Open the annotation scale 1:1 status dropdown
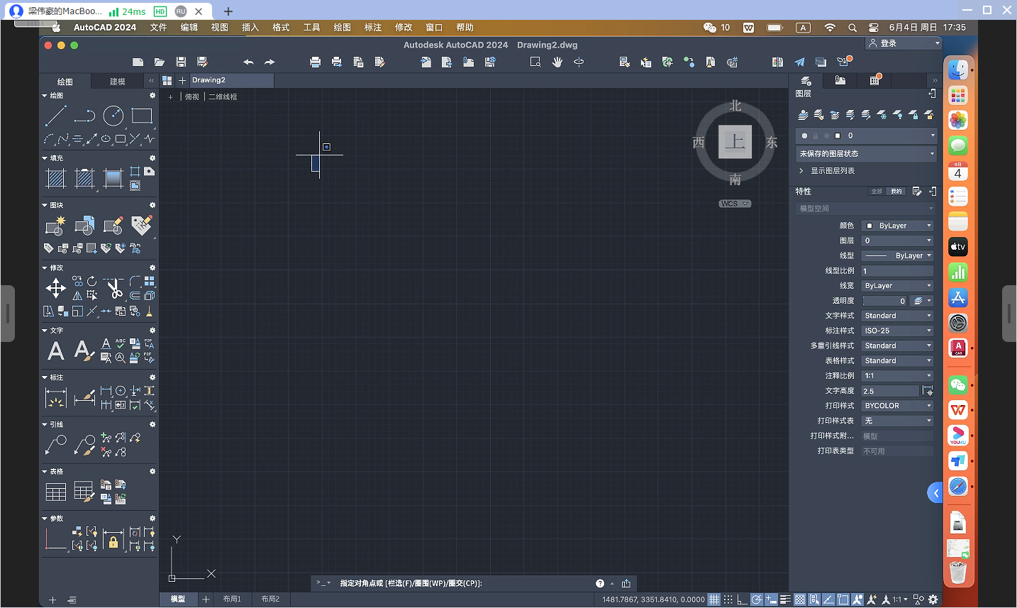Viewport: 1017px width, 608px height. point(900,599)
